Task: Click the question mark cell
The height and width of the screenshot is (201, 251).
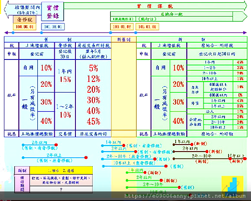Action: point(61,189)
